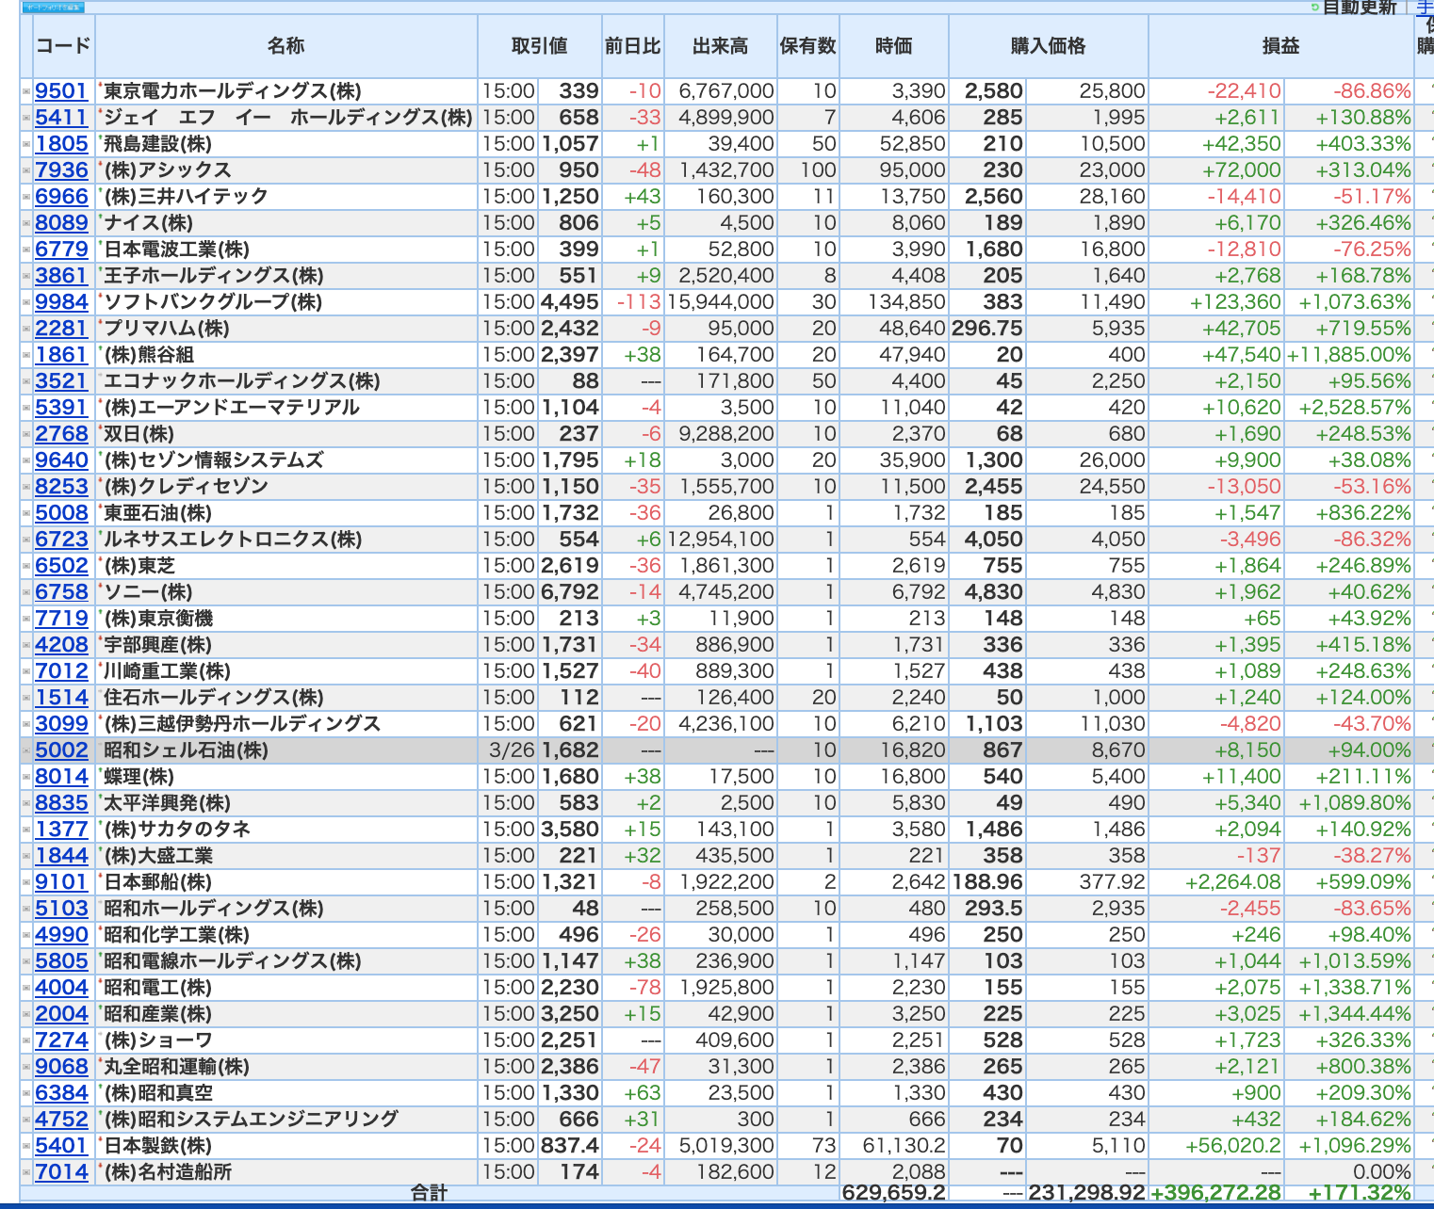Open stock code link 9068
The width and height of the screenshot is (1434, 1209).
[61, 1067]
